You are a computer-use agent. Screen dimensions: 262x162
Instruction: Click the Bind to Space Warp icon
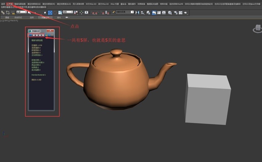[x=13, y=13]
